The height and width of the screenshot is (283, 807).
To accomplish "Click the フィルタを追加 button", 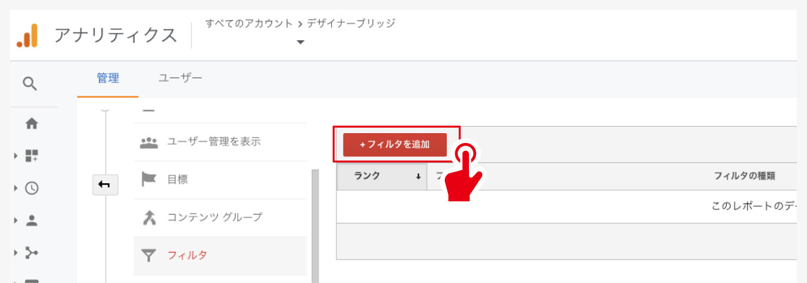I will point(395,144).
